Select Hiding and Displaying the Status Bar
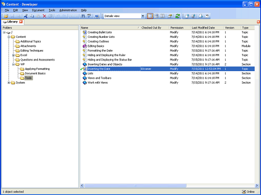The image size is (261, 195). point(167,60)
